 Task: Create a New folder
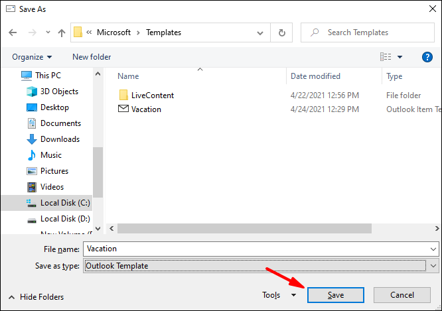pyautogui.click(x=92, y=57)
